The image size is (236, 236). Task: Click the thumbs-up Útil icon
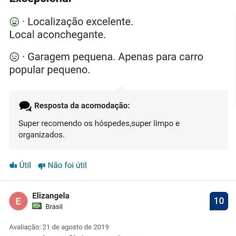click(13, 165)
